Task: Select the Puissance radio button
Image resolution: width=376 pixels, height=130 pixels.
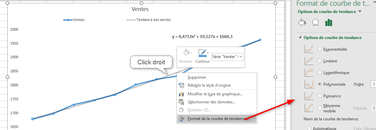Action: (319, 96)
